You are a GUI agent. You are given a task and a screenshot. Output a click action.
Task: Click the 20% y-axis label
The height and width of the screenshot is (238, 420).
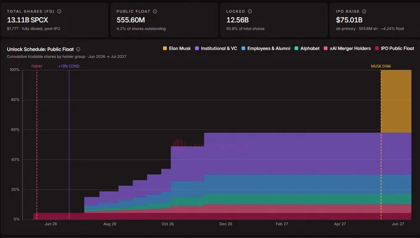click(15, 190)
